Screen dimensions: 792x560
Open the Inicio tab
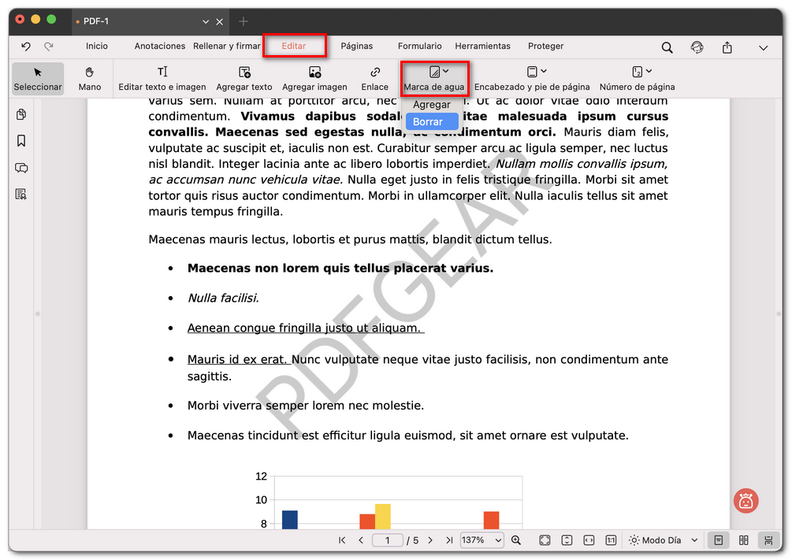[x=96, y=46]
